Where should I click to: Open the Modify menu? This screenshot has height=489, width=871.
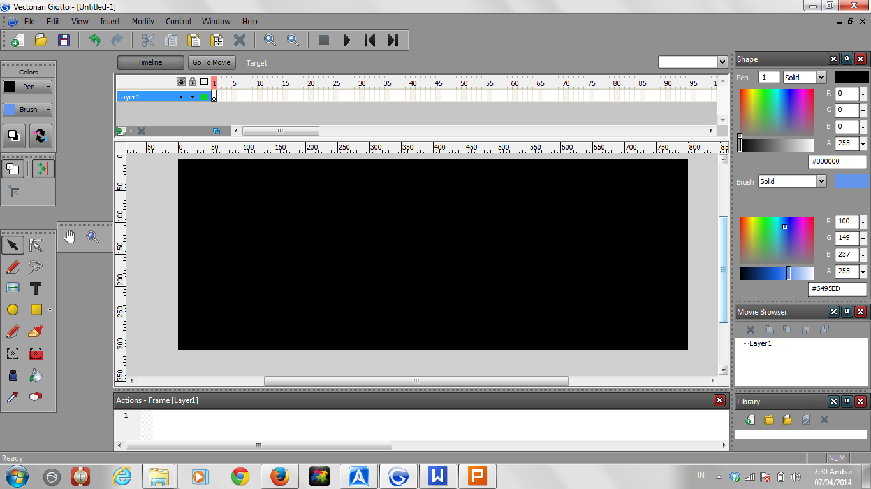point(143,21)
